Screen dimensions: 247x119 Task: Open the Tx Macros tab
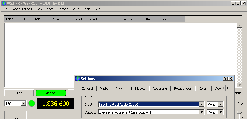click(138, 89)
